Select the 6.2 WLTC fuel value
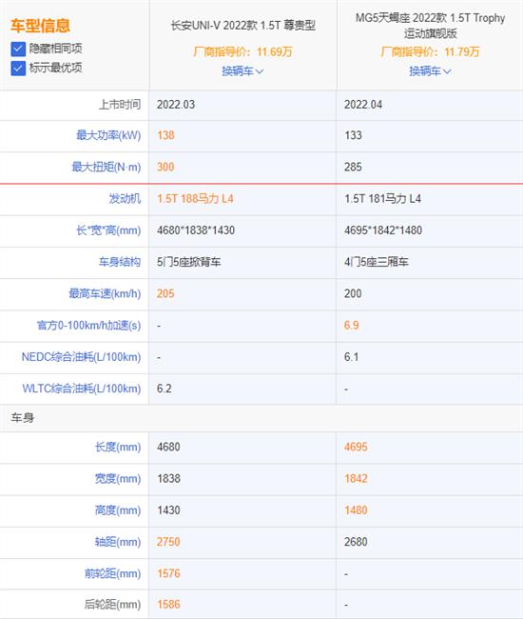The width and height of the screenshot is (523, 619). (x=164, y=389)
